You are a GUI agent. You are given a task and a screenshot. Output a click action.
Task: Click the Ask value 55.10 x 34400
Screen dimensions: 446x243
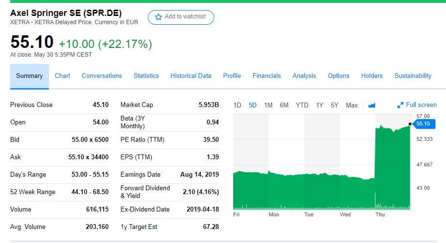tap(88, 157)
